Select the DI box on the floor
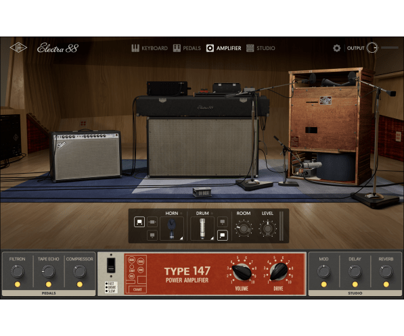 202,192
